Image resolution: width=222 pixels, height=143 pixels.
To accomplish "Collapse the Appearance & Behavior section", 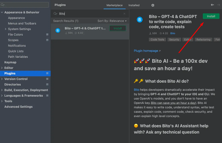I will coord(2,12).
